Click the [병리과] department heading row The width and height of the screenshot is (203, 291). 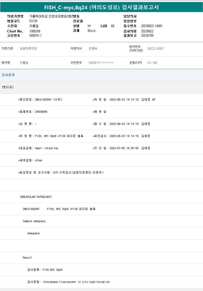[x=8, y=87]
